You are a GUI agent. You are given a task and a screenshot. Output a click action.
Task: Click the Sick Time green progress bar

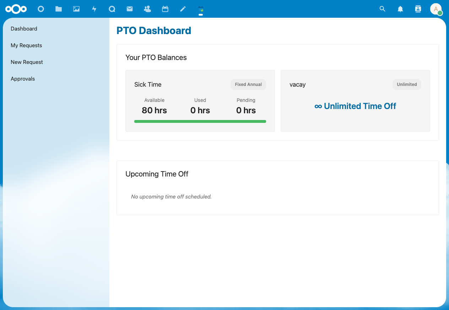click(200, 121)
